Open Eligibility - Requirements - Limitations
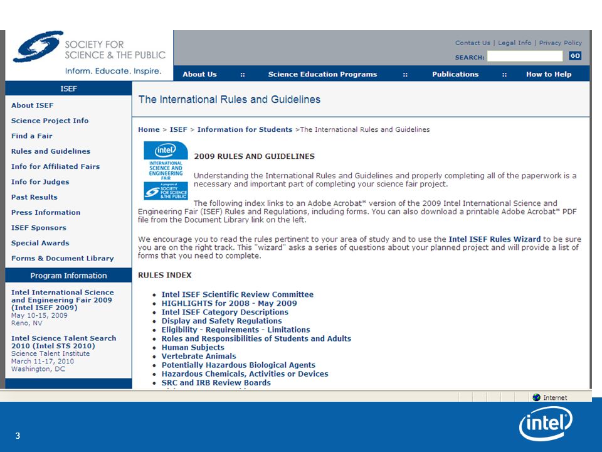 236,330
